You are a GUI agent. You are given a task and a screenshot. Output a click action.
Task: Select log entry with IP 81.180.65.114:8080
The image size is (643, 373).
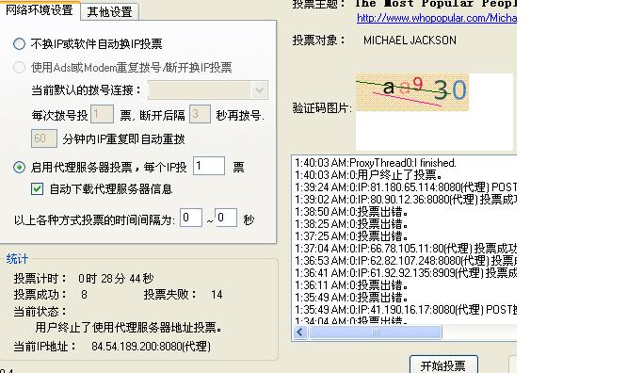click(x=406, y=187)
